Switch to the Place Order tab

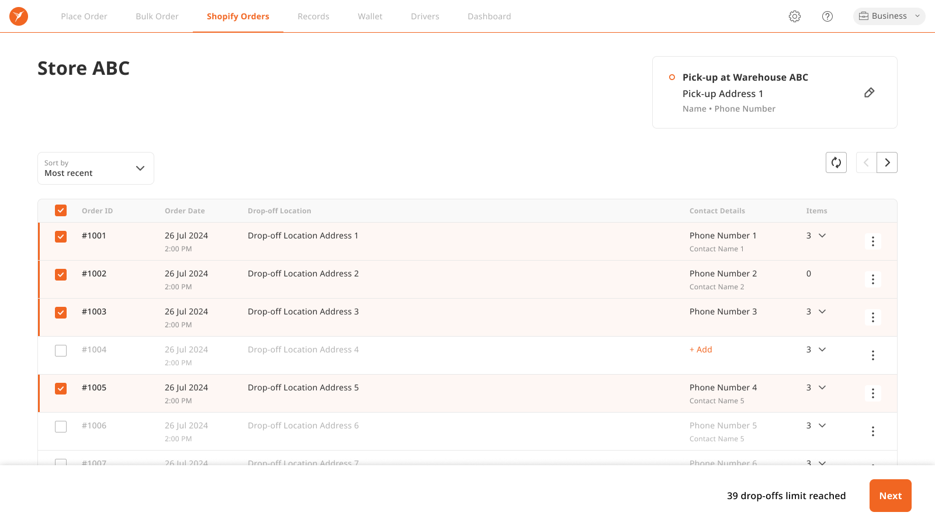click(84, 16)
